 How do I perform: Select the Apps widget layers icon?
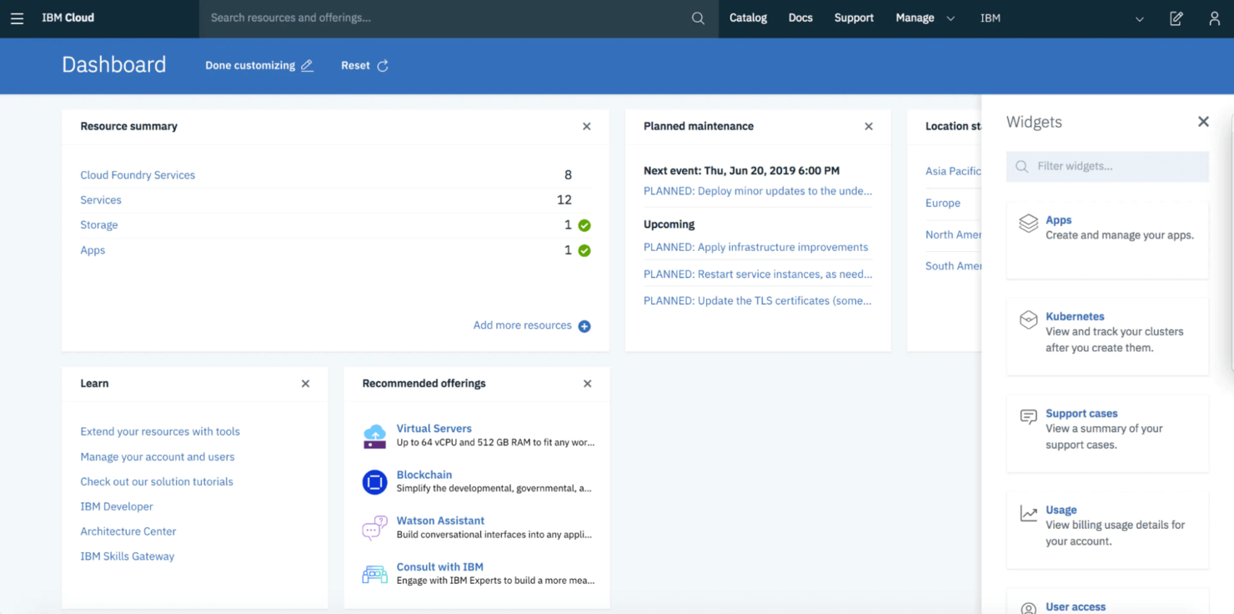click(1027, 223)
